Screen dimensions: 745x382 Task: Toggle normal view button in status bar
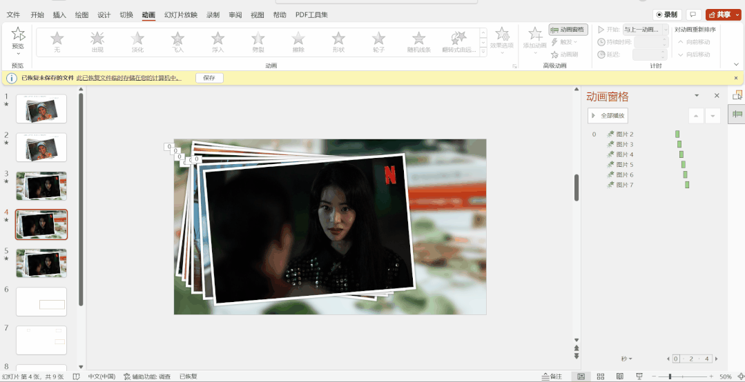[x=581, y=376]
